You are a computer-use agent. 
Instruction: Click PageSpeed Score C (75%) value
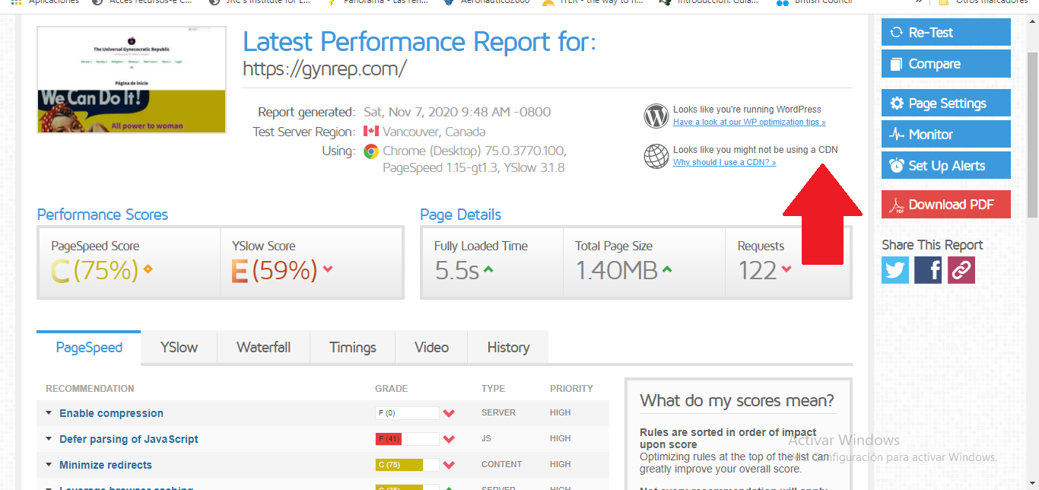[95, 270]
